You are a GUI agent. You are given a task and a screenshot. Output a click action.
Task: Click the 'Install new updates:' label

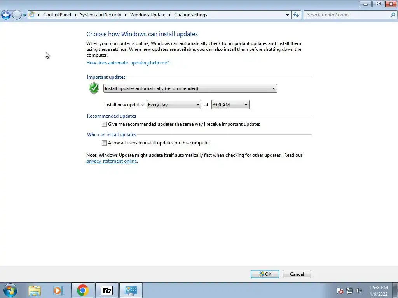124,105
